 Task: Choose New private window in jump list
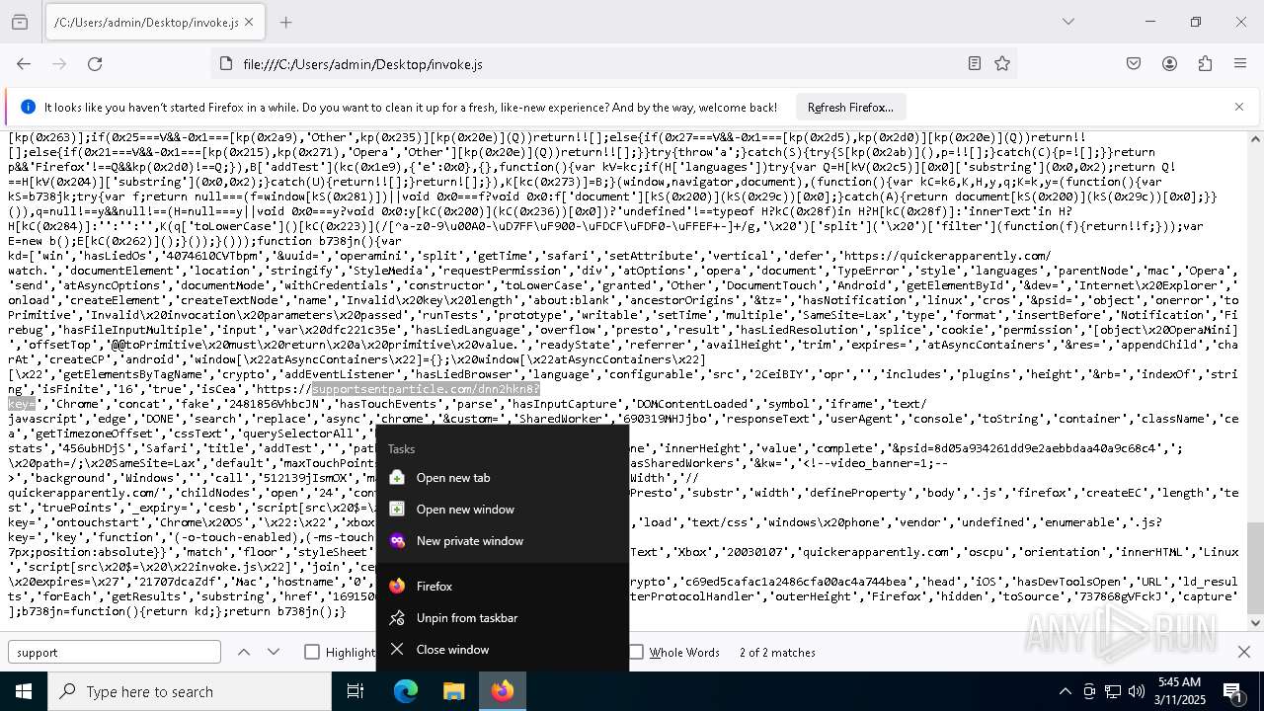503,541
